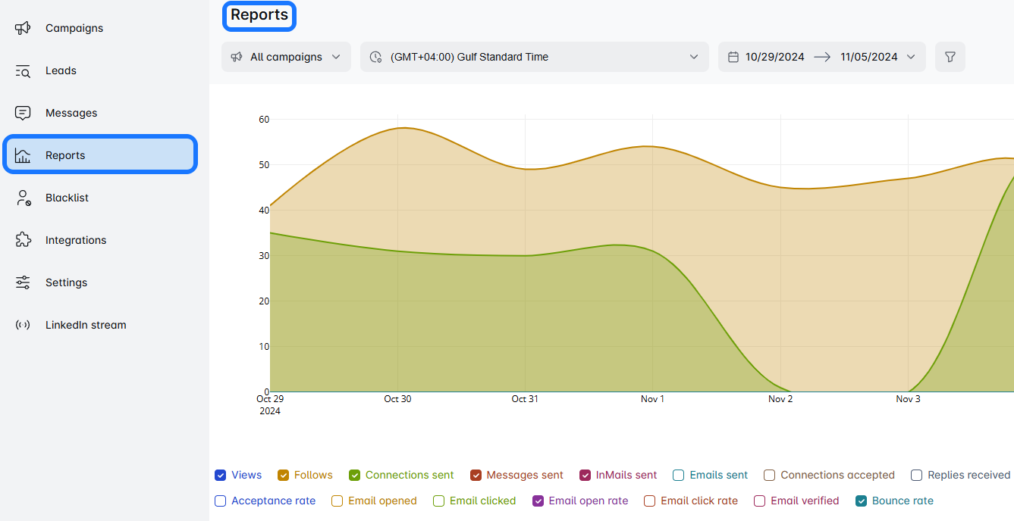The image size is (1014, 521).
Task: Uncheck the Views checkbox
Action: (x=221, y=476)
